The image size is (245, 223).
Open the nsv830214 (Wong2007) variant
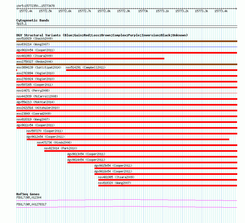click(x=33, y=44)
